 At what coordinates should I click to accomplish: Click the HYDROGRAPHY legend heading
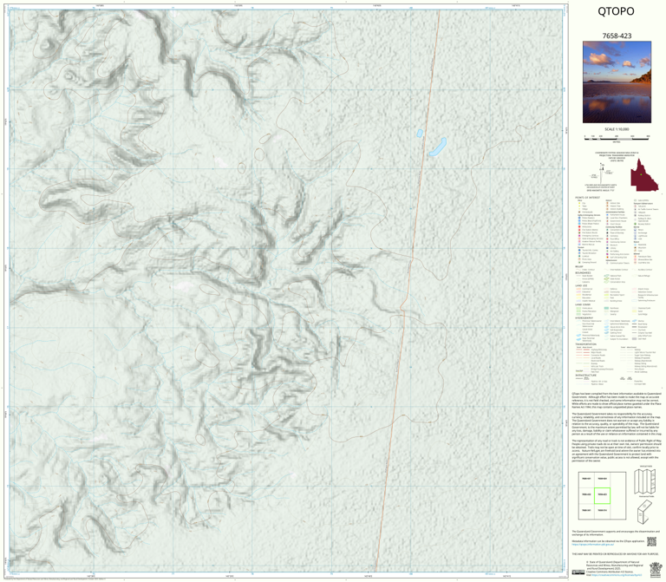point(584,317)
